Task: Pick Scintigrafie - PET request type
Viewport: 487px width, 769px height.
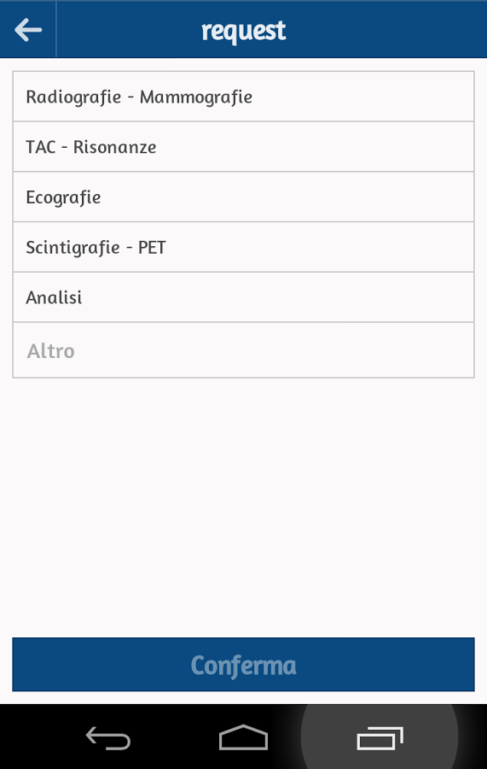Action: point(243,247)
